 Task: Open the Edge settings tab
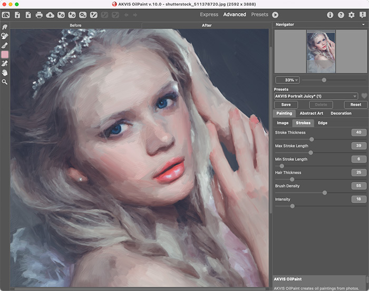coord(322,123)
